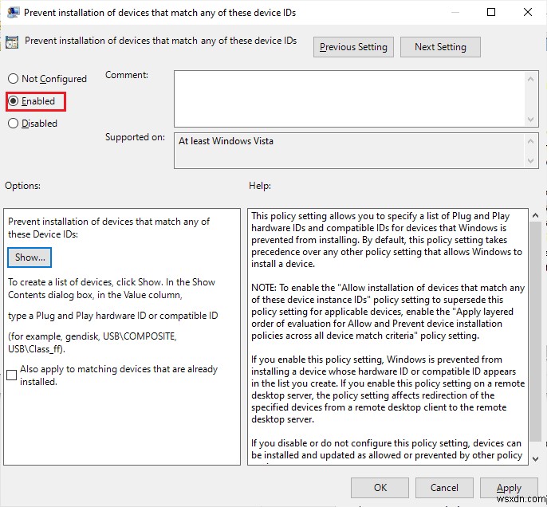Screen dimensions: 555x507
Task: Click the title bar window icon
Action: (x=13, y=13)
